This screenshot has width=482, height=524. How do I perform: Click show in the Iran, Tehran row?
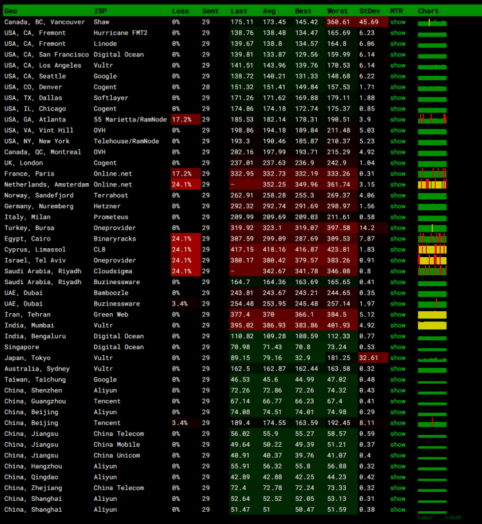[x=398, y=314]
